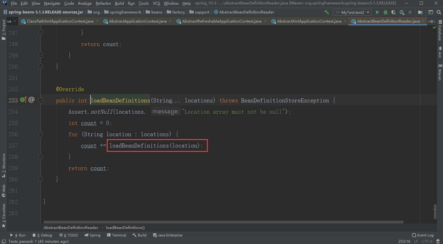Open the Ant tool window
The width and height of the screenshot is (443, 244).
click(x=440, y=52)
